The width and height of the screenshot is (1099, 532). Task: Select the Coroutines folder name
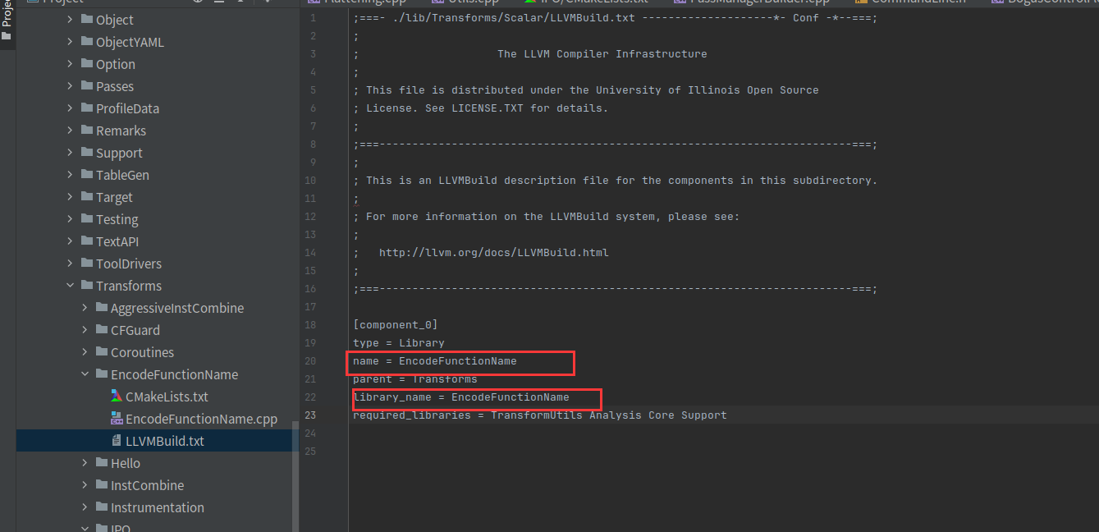tap(143, 352)
